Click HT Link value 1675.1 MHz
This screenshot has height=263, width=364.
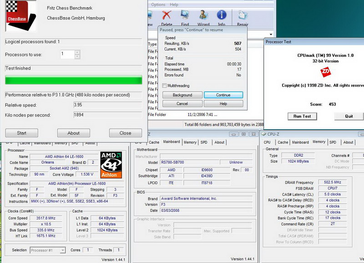click(x=46, y=236)
